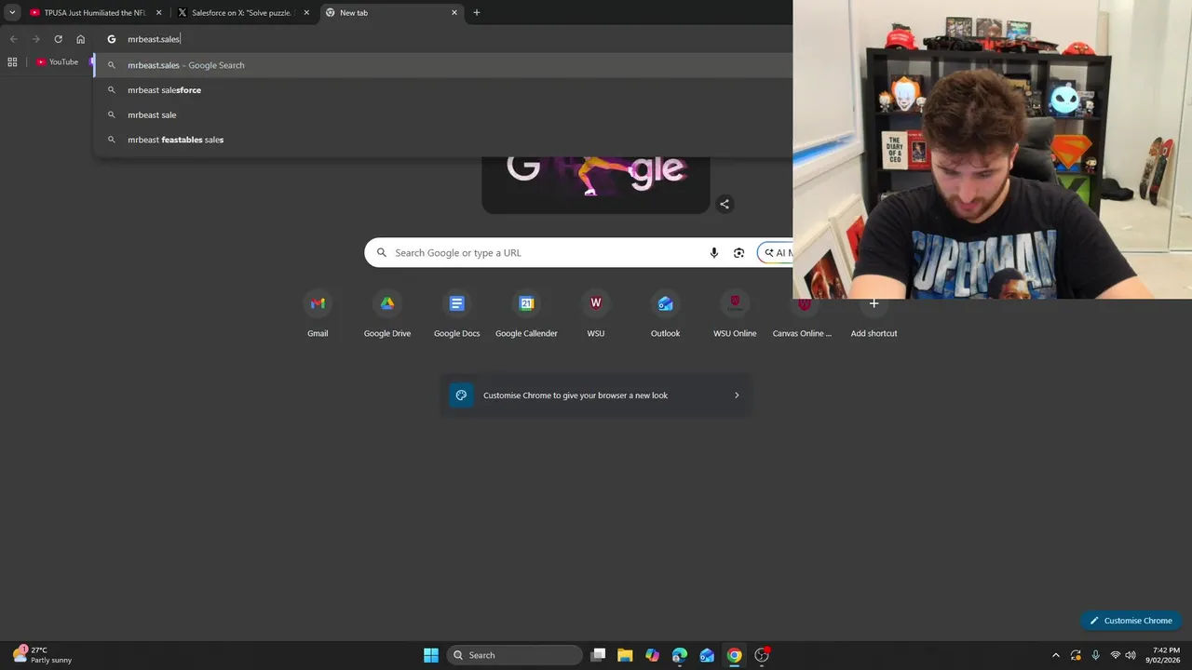Click the microphone tray icon
The height and width of the screenshot is (670, 1192).
pyautogui.click(x=1095, y=655)
